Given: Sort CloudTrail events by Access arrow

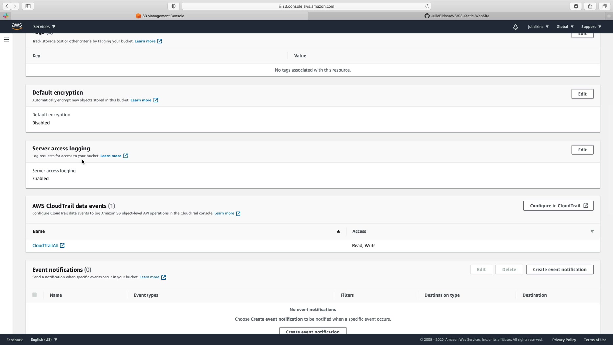Looking at the screenshot, I should click(592, 231).
